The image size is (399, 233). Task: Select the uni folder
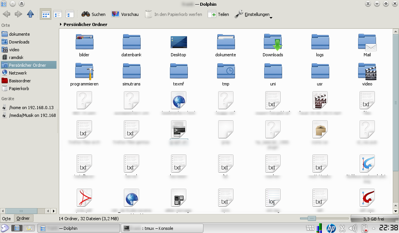[273, 74]
